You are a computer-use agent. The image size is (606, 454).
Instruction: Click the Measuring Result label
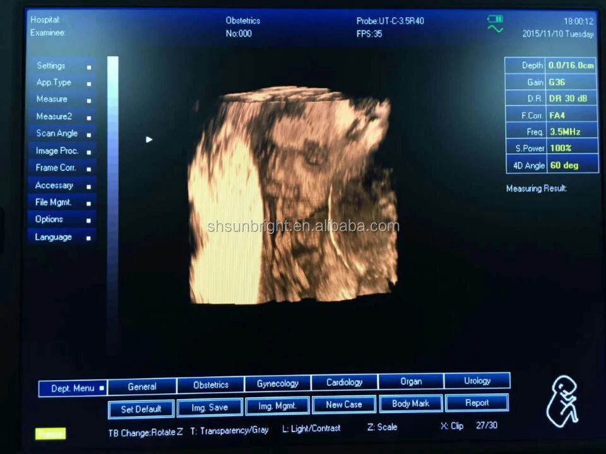pos(537,189)
